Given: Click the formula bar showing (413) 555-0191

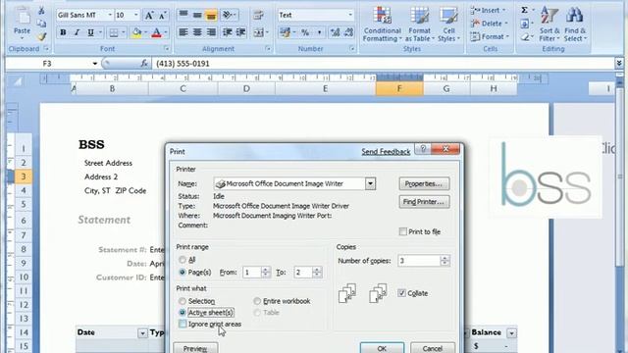Looking at the screenshot, I should [x=383, y=64].
